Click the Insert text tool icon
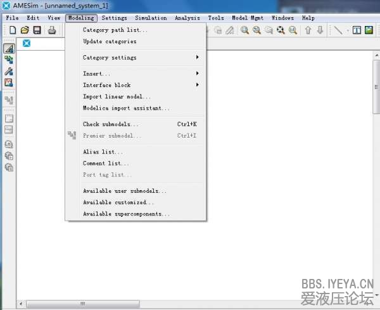This screenshot has height=310, width=380. pyautogui.click(x=357, y=30)
